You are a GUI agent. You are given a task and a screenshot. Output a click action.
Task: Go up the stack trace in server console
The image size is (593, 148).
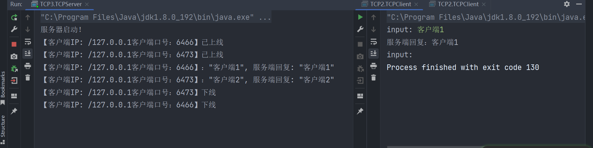(x=28, y=17)
